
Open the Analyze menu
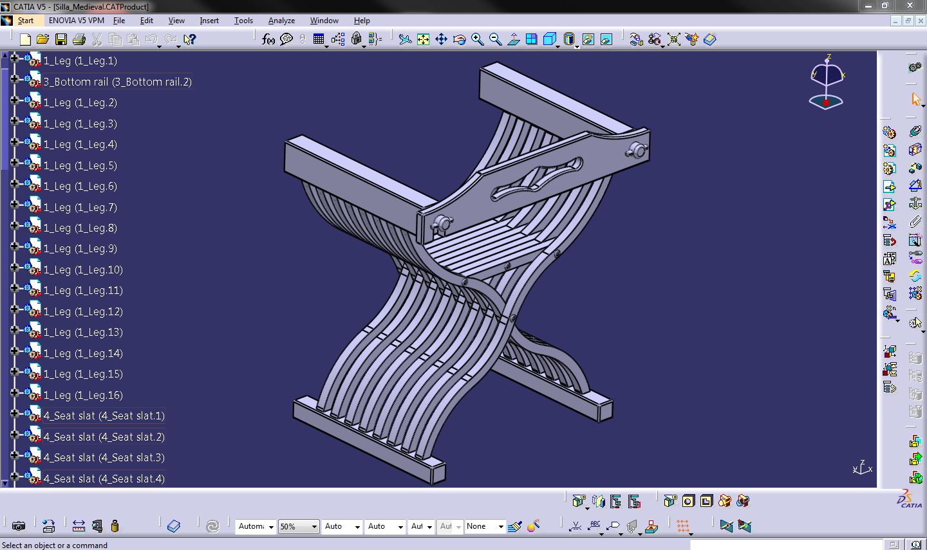click(281, 21)
